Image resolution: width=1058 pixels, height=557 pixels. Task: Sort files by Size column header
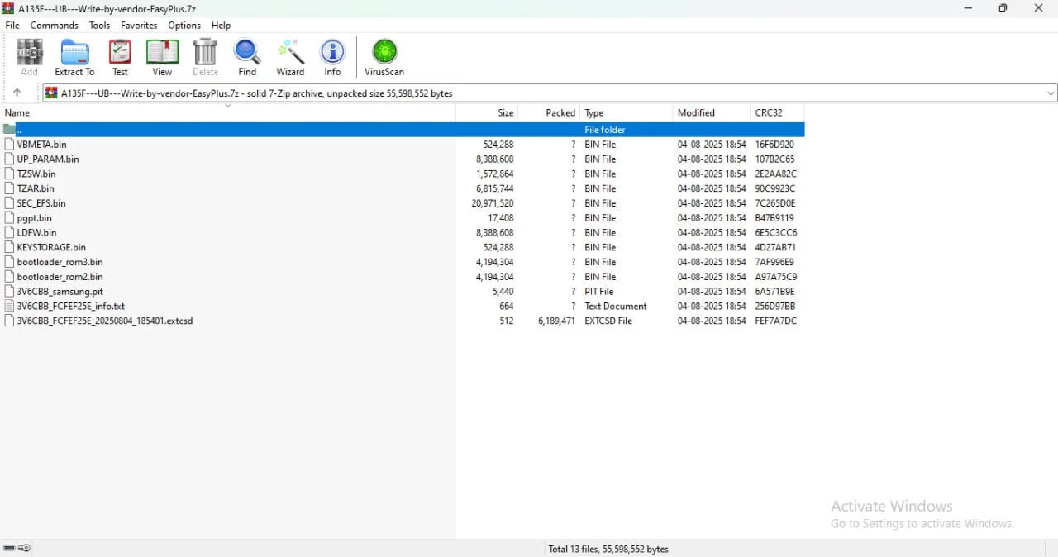[505, 113]
